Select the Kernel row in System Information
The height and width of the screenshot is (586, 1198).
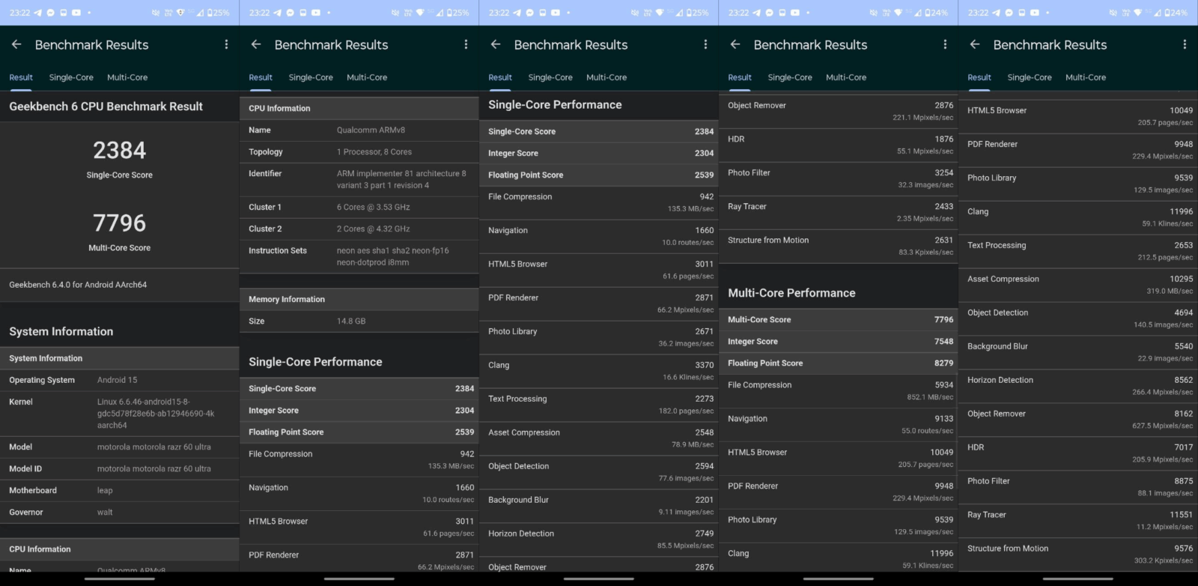(x=120, y=413)
